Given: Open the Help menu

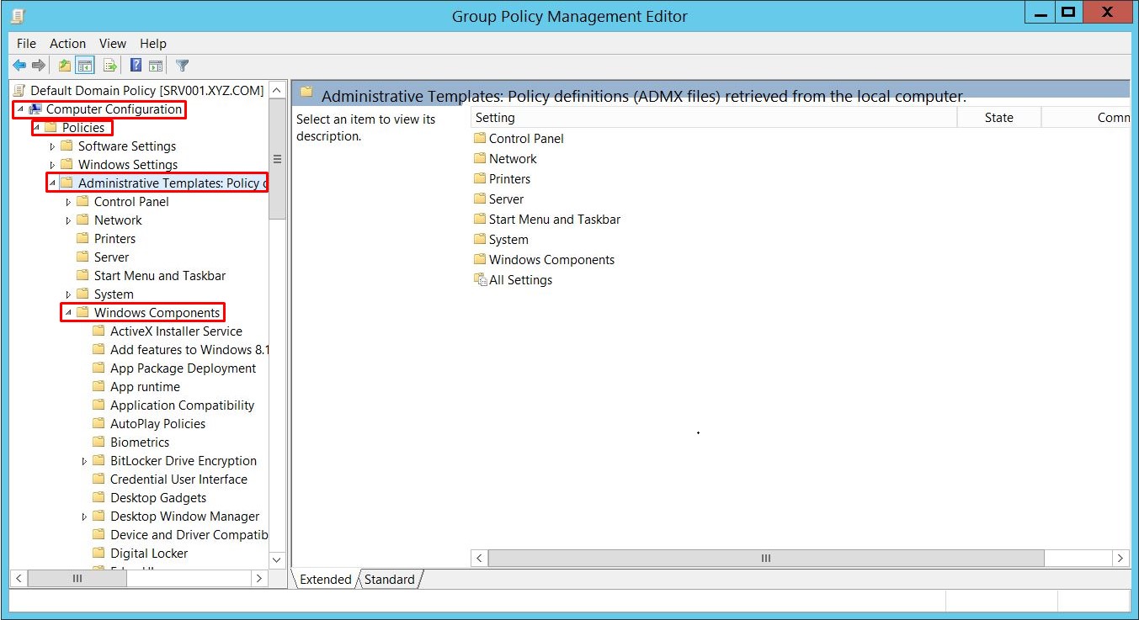Looking at the screenshot, I should (x=153, y=44).
